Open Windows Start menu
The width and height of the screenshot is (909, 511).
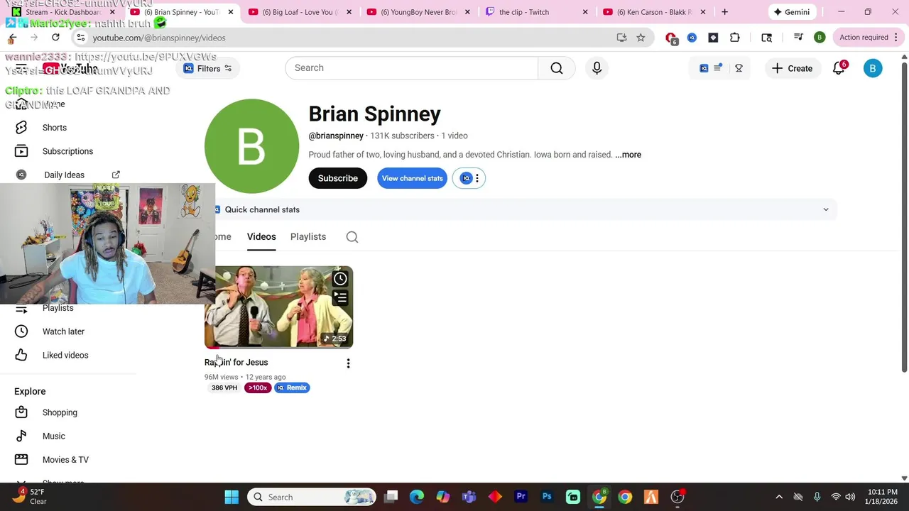point(232,497)
